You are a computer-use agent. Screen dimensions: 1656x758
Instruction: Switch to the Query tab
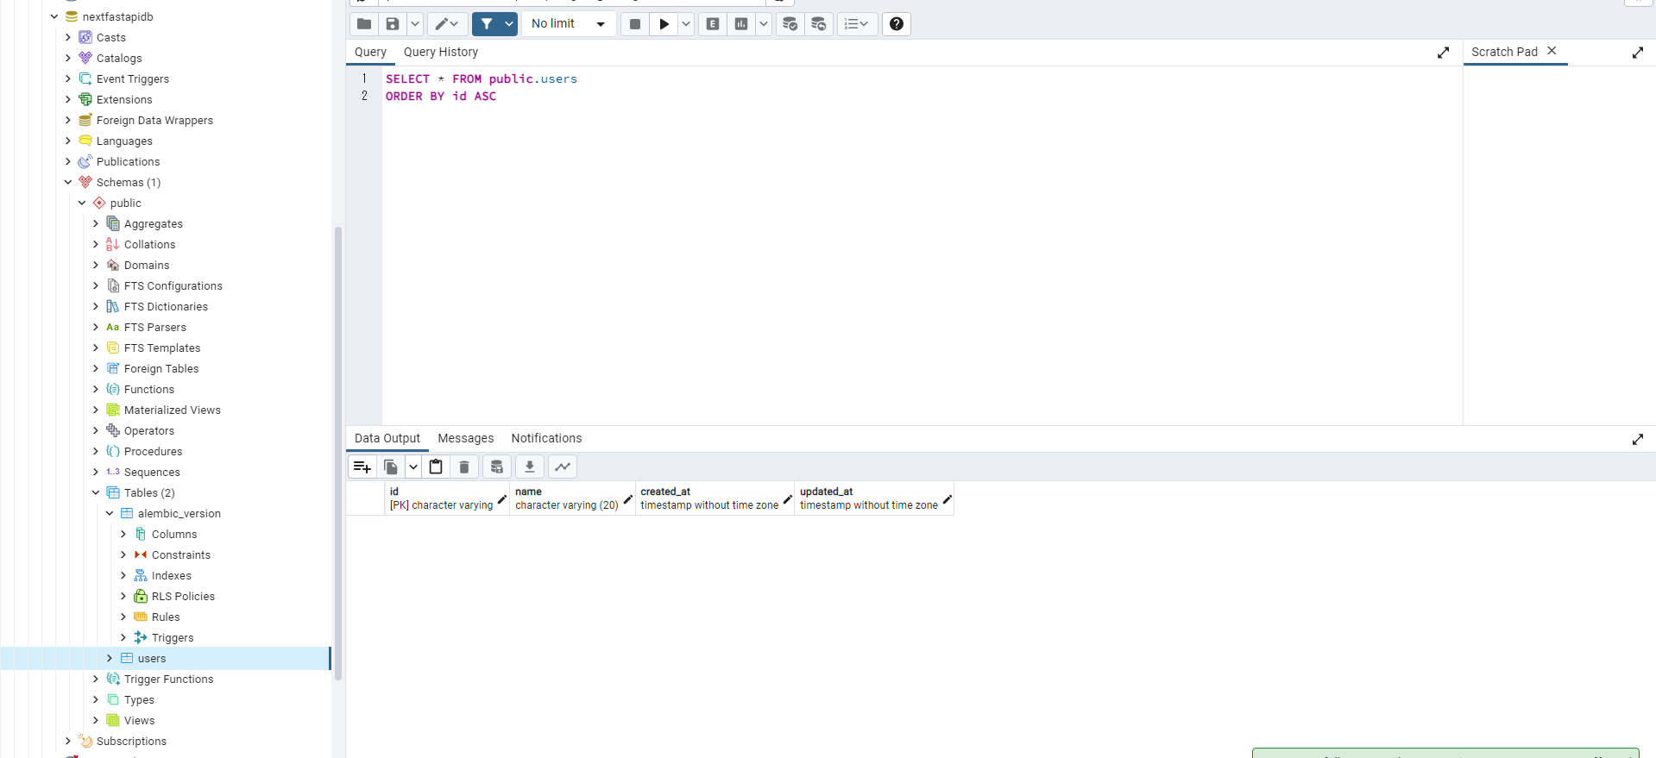370,52
